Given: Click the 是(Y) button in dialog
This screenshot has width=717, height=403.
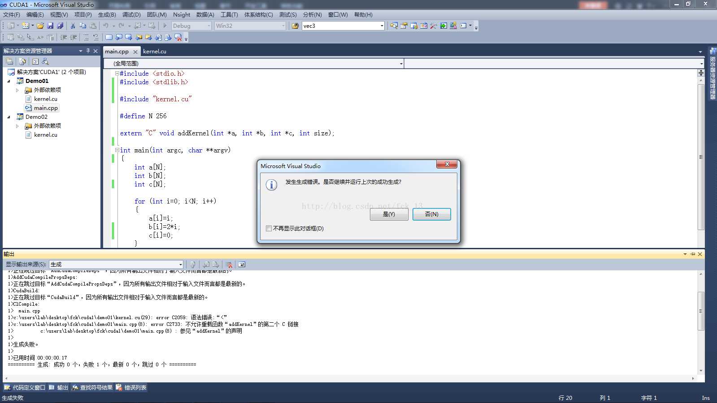Looking at the screenshot, I should point(389,214).
